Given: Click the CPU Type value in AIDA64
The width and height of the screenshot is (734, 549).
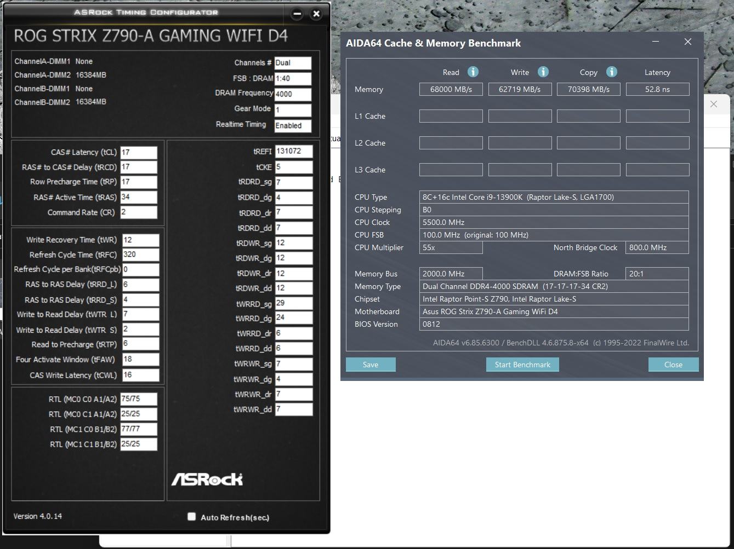Looking at the screenshot, I should (554, 197).
